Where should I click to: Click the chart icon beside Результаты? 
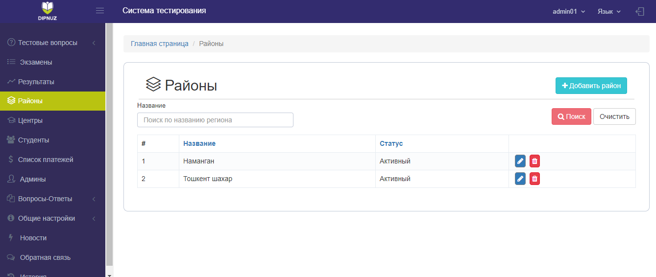pos(11,82)
